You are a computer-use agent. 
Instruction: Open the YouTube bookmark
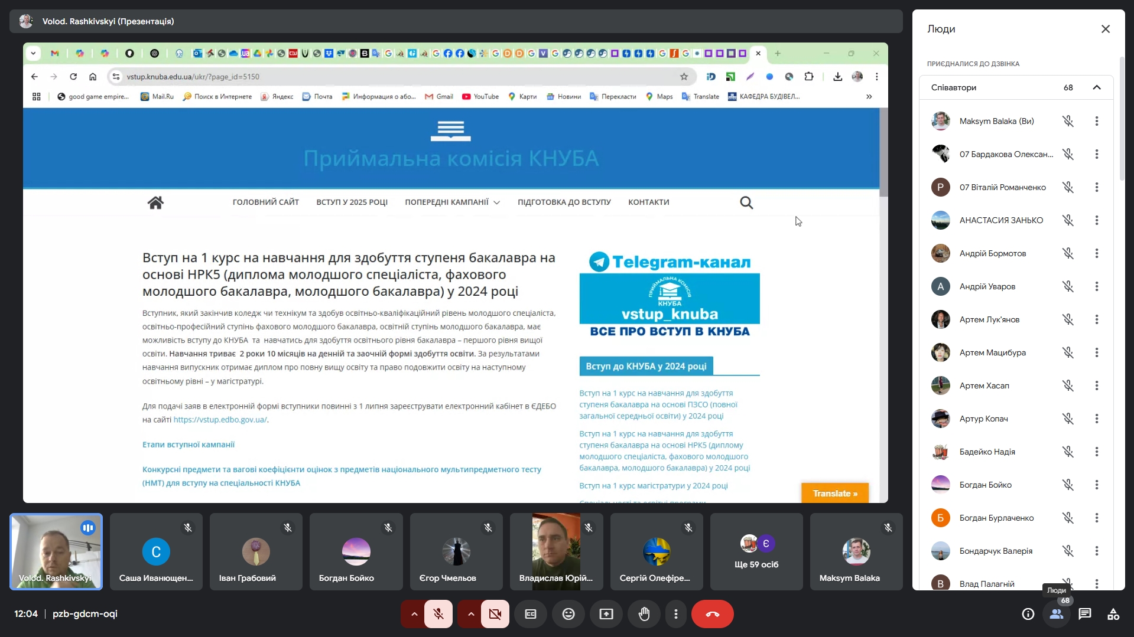pyautogui.click(x=480, y=97)
